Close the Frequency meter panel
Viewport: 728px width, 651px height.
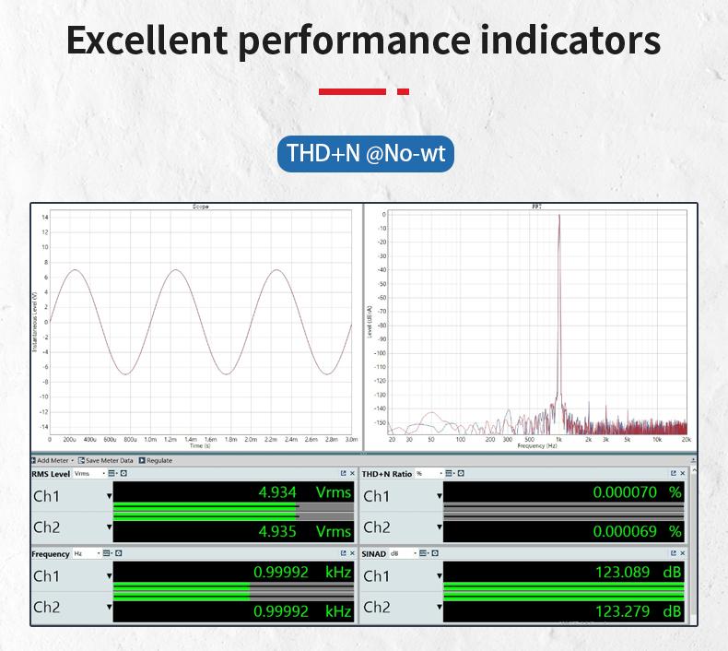352,553
